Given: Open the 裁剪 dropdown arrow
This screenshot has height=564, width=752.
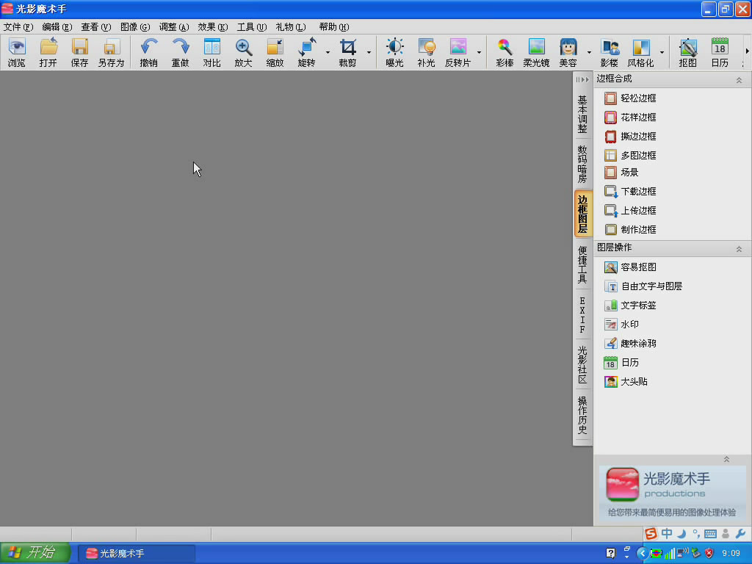Looking at the screenshot, I should click(x=369, y=52).
